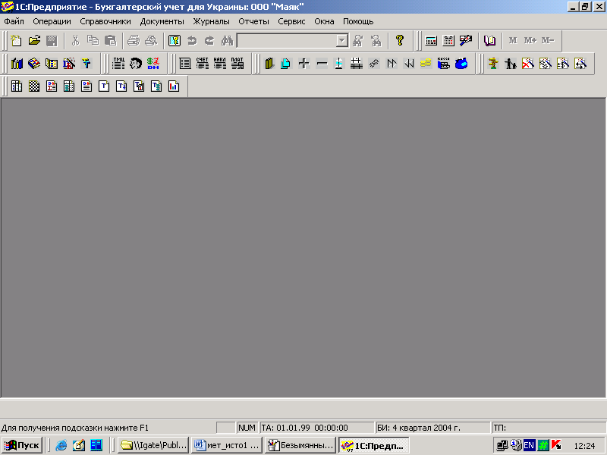Switch to \\Igate\Publ... taskbar window
Viewport: 607px width, 455px height.
tap(153, 445)
